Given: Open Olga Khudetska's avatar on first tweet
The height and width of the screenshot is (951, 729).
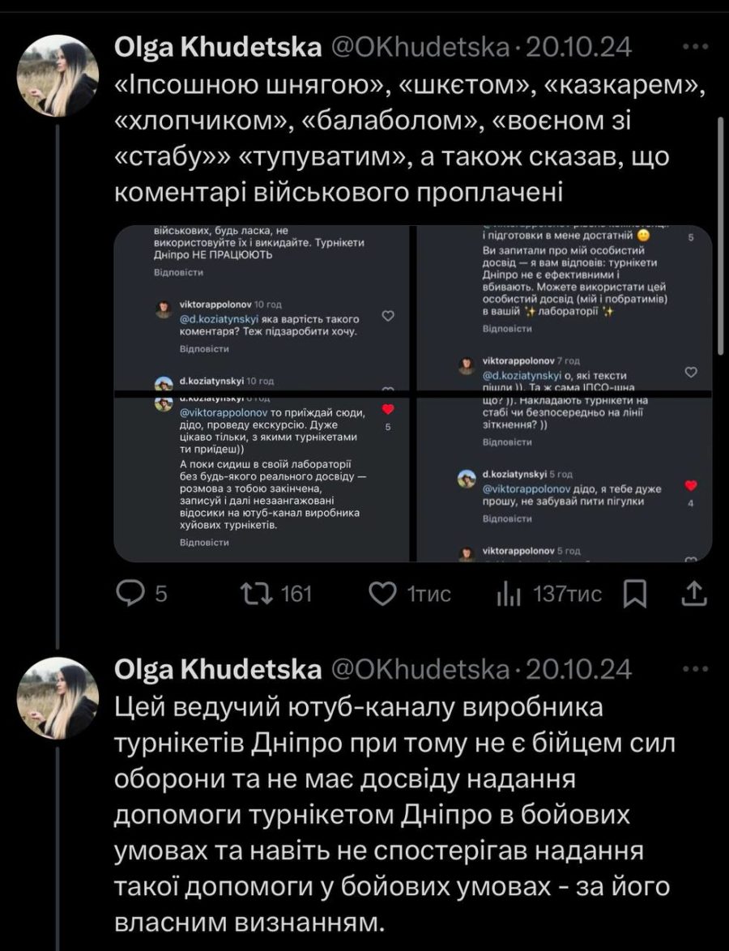Looking at the screenshot, I should click(x=57, y=75).
